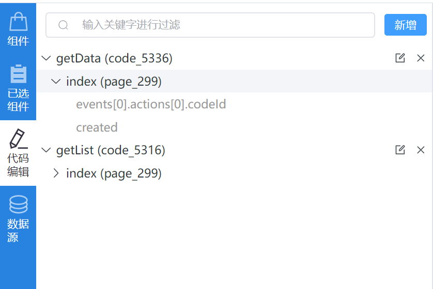Collapse the getList (code_5316) node
Viewport: 433px width, 289px height.
coord(47,150)
